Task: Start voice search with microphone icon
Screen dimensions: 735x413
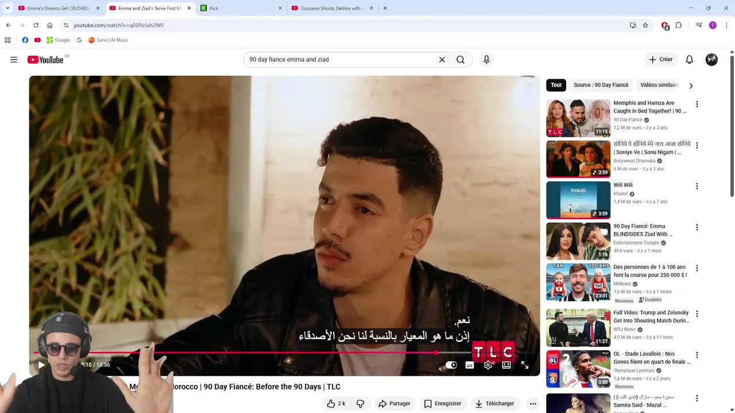Action: (486, 60)
